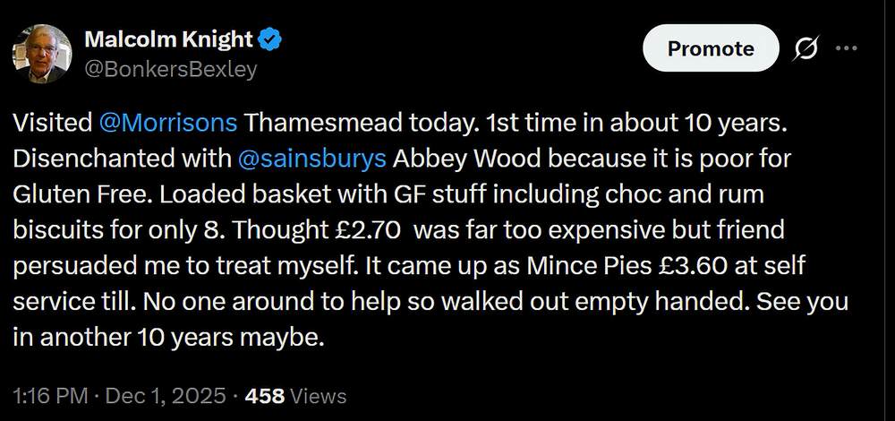Viewport: 895px width, 421px height.
Task: Open the @BonkersBexley handle link
Action: pos(170,68)
